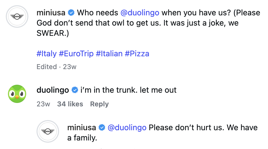Open the duolingo owl profile picture
Viewport: 268px width, 149px height.
pyautogui.click(x=17, y=94)
